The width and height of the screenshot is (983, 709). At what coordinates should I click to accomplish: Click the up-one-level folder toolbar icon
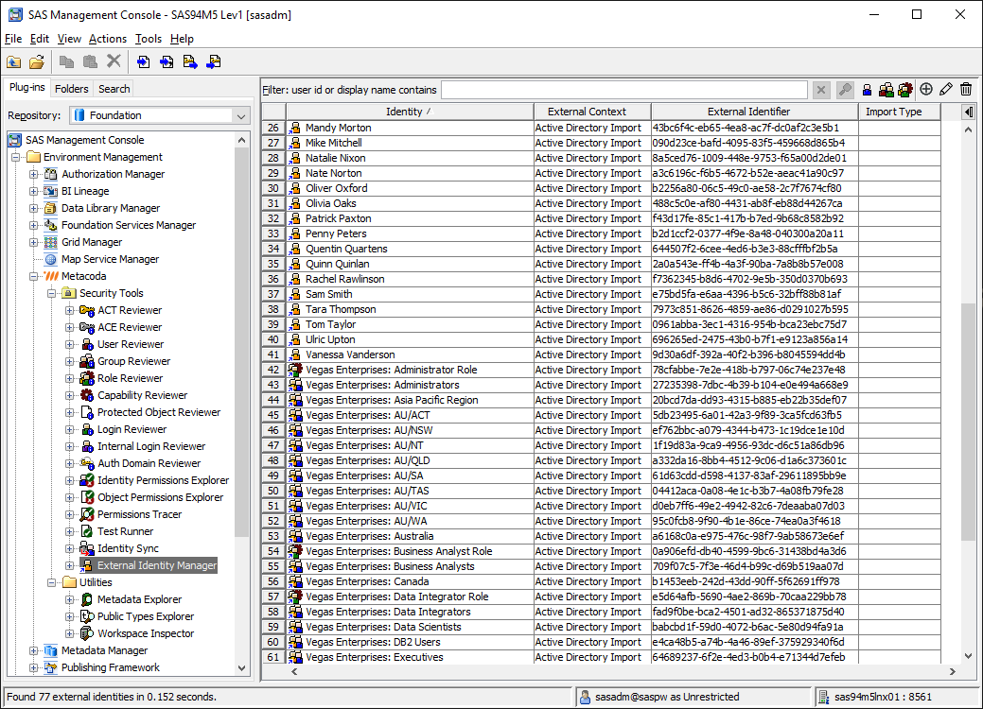click(14, 62)
